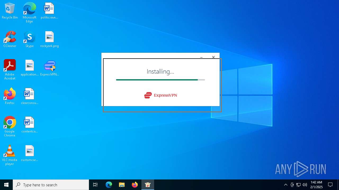Click the ExpressVPN logo in installer
This screenshot has height=190, width=339.
[x=160, y=95]
